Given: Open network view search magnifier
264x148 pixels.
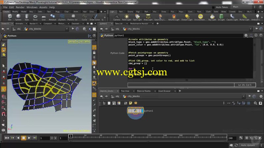Looking at the screenshot, I should (x=255, y=103).
